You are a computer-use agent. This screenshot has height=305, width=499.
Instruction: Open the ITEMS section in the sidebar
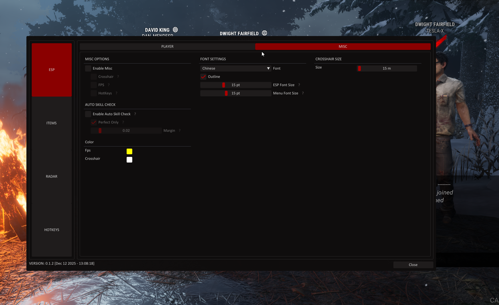(51, 123)
